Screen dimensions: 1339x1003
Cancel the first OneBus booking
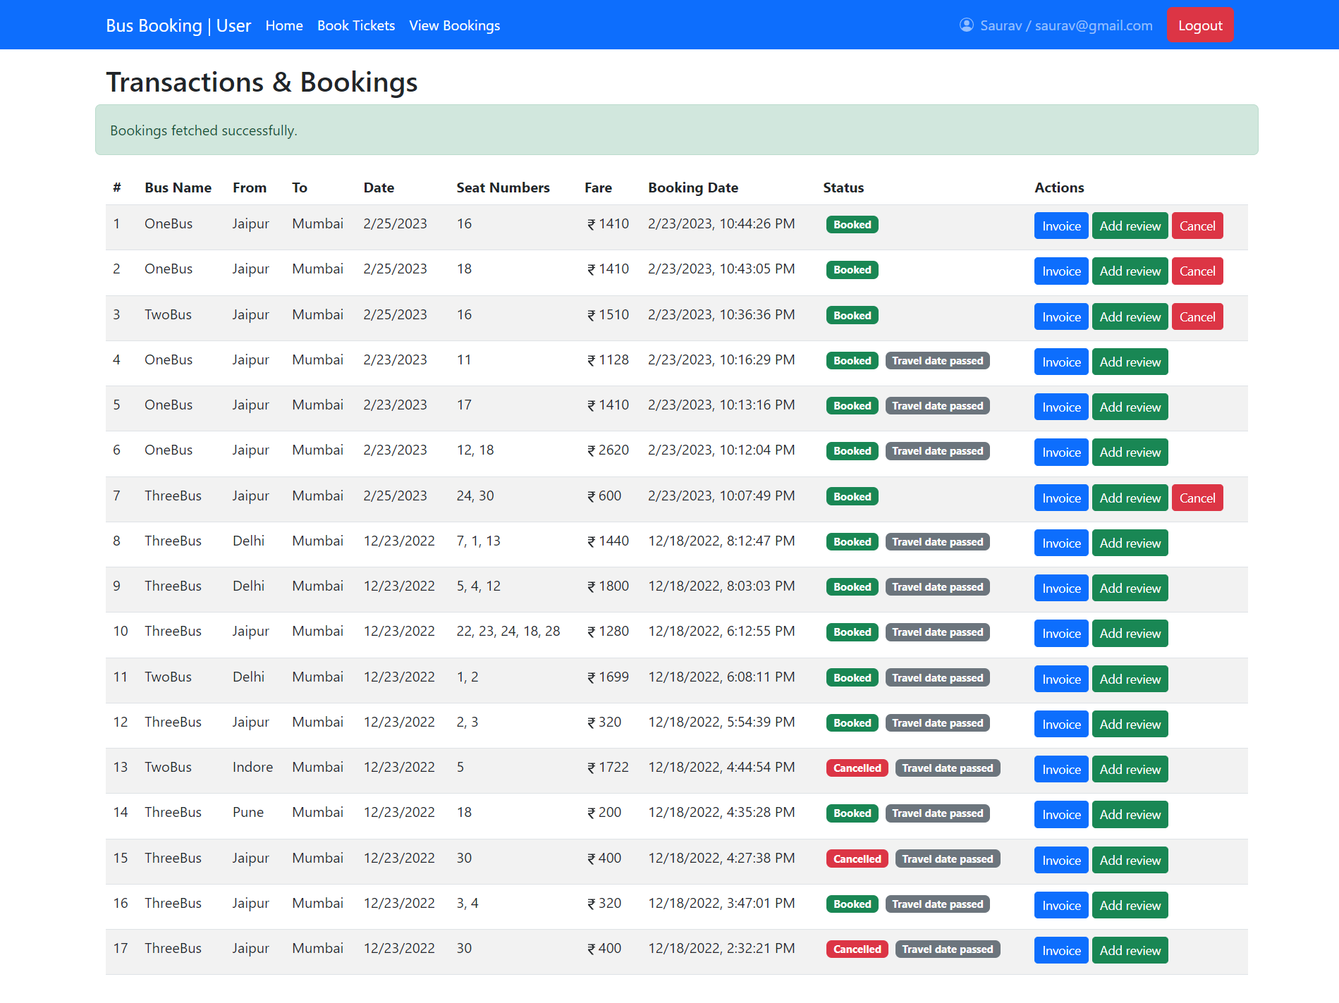1197,226
